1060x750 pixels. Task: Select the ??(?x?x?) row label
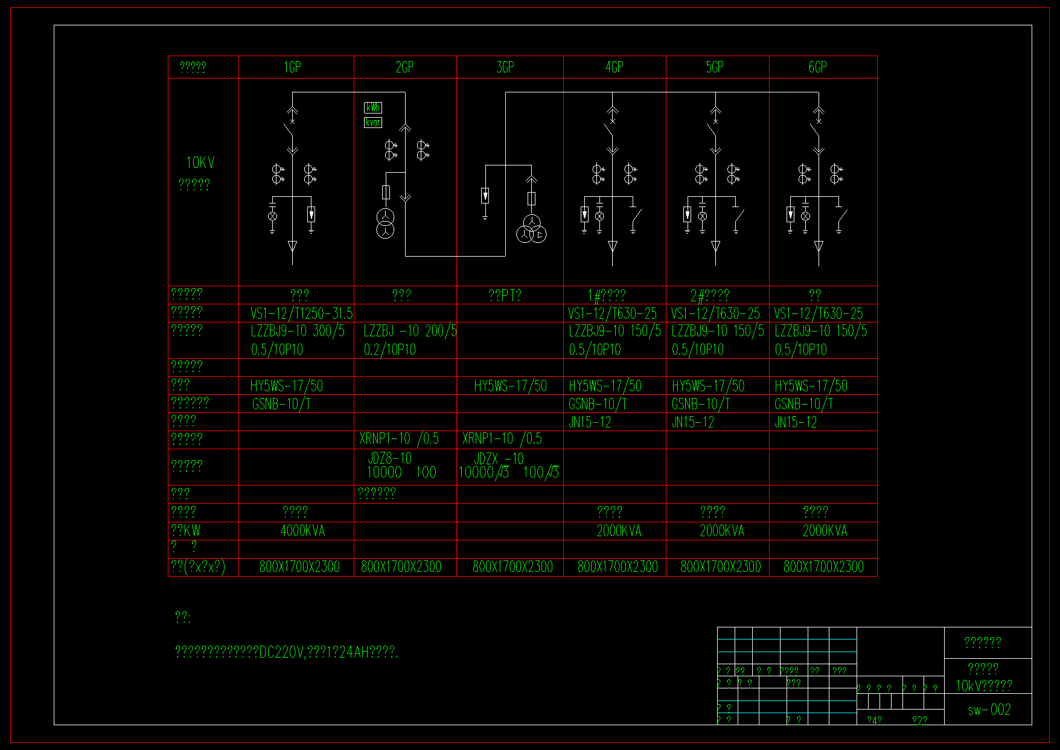point(199,566)
